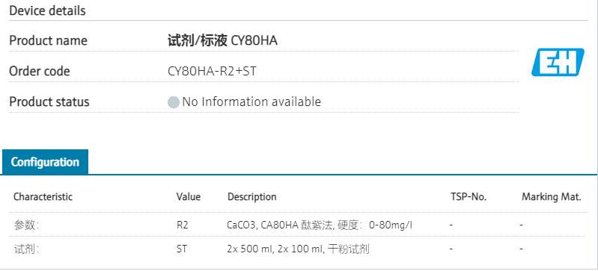The height and width of the screenshot is (271, 598).
Task: Click the product name 试剂/标液 CY80HA
Action: (x=223, y=40)
